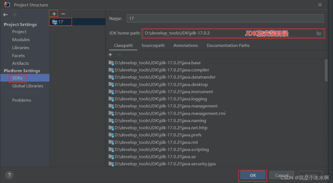The height and width of the screenshot is (183, 333).
Task: Click the SDK Name input field
Action: (225, 18)
